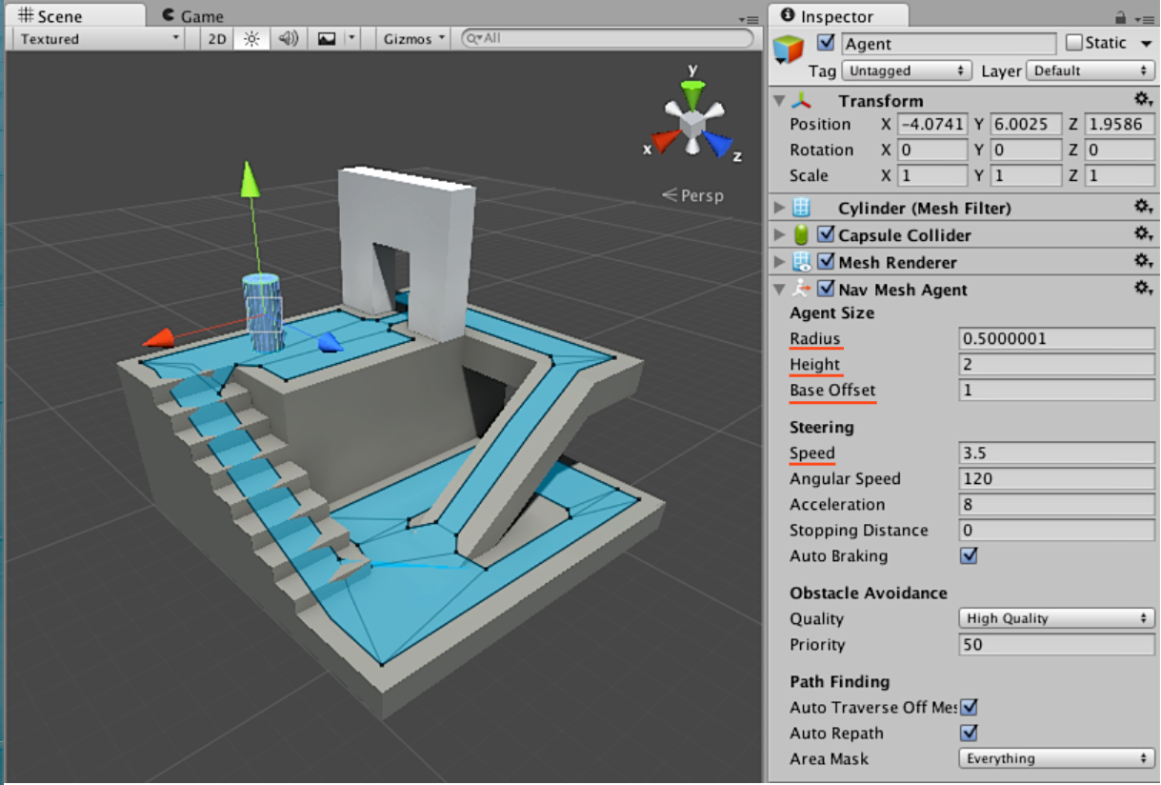Open the Area Mask dropdown showing Everything
This screenshot has height=785, width=1161.
[1056, 759]
